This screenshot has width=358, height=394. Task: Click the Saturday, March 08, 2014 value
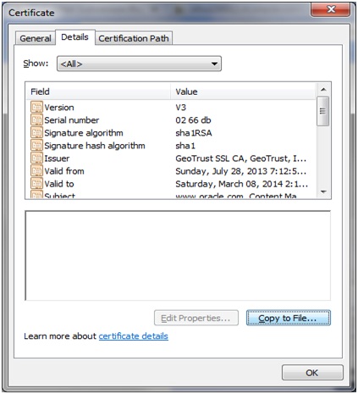(242, 184)
